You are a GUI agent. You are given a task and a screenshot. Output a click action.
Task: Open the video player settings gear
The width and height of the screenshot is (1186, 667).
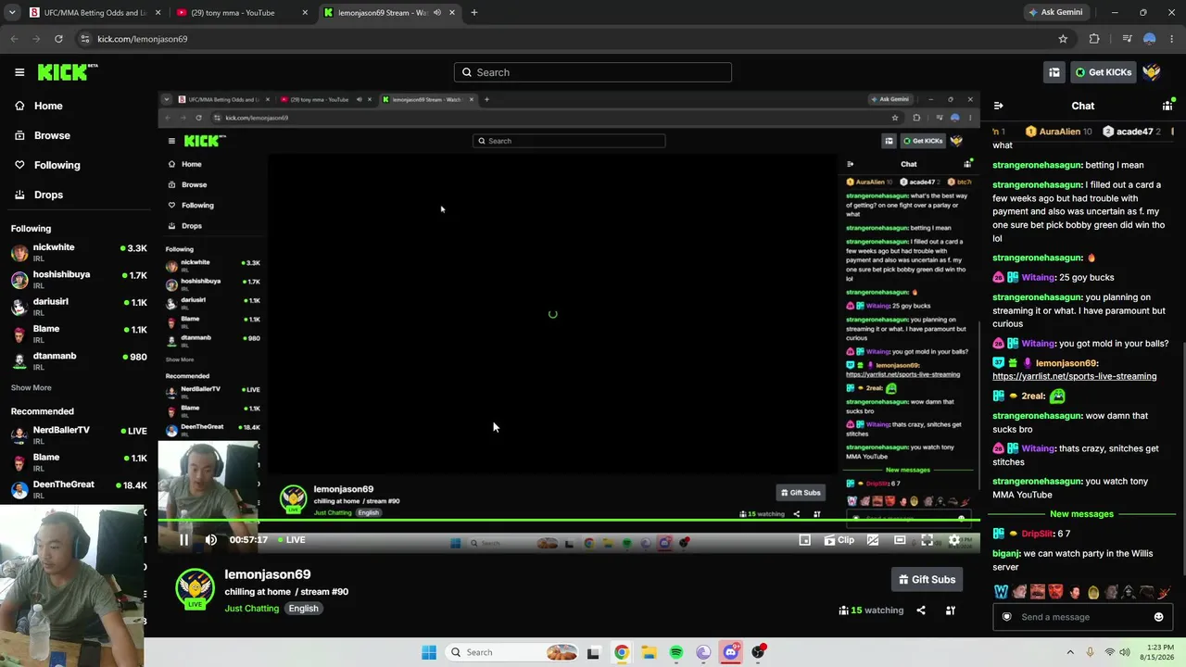tap(954, 540)
